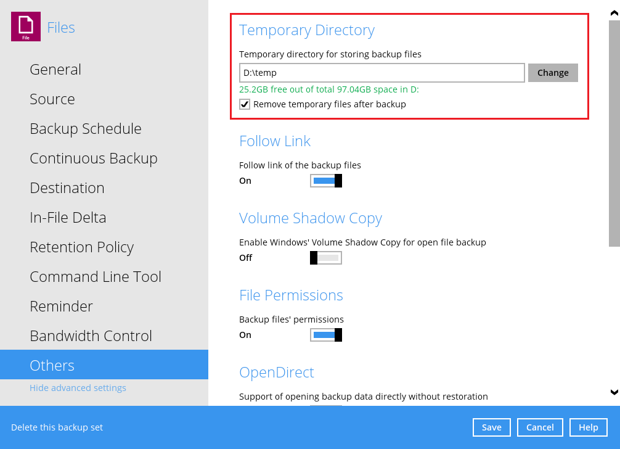The width and height of the screenshot is (620, 449).
Task: Open Backup Schedule settings
Action: click(86, 129)
